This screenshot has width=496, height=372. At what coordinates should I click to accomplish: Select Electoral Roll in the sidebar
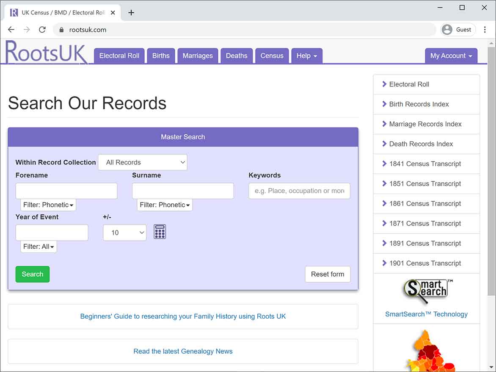[x=427, y=84]
